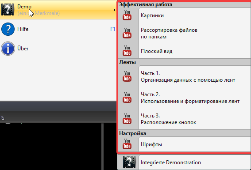Click the YouTube icon for Часть 2
This screenshot has height=170, width=251.
click(127, 98)
